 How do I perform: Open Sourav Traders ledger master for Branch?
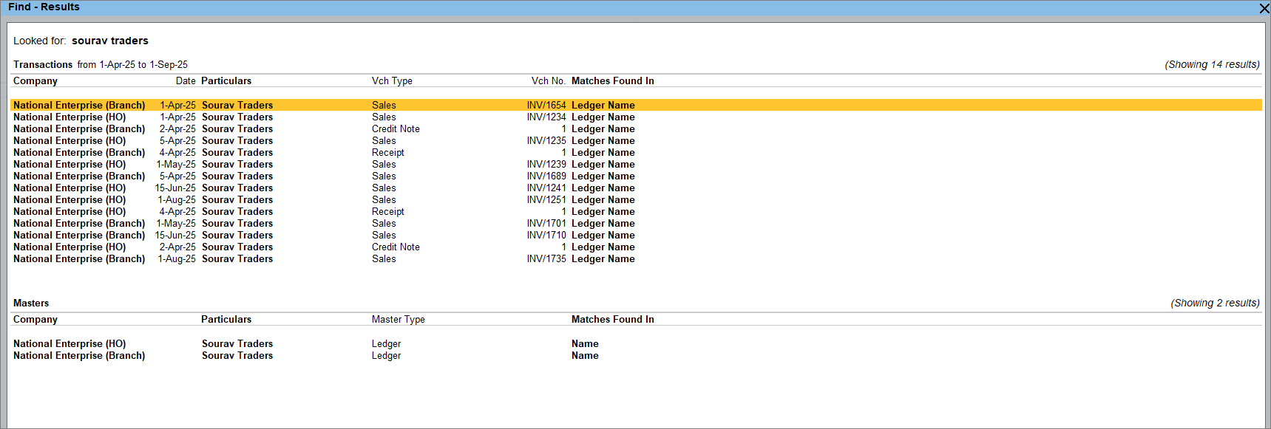pyautogui.click(x=237, y=356)
